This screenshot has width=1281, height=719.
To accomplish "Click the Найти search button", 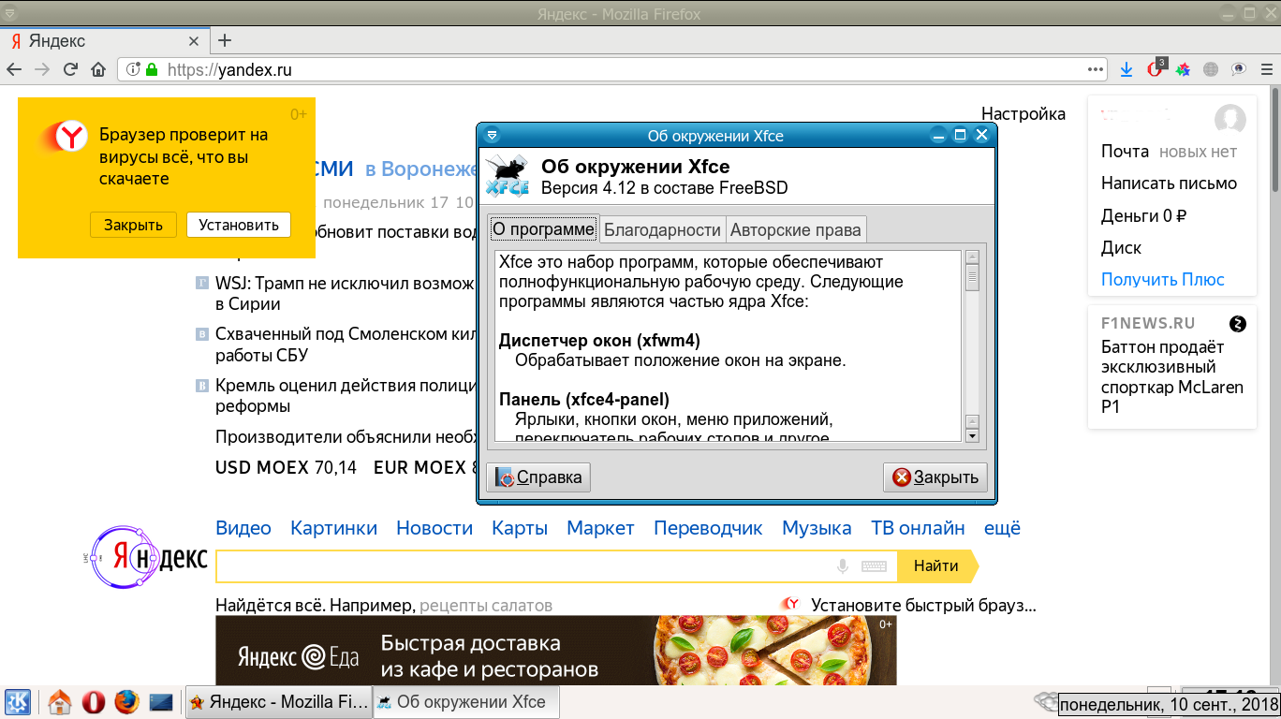I will pos(936,566).
